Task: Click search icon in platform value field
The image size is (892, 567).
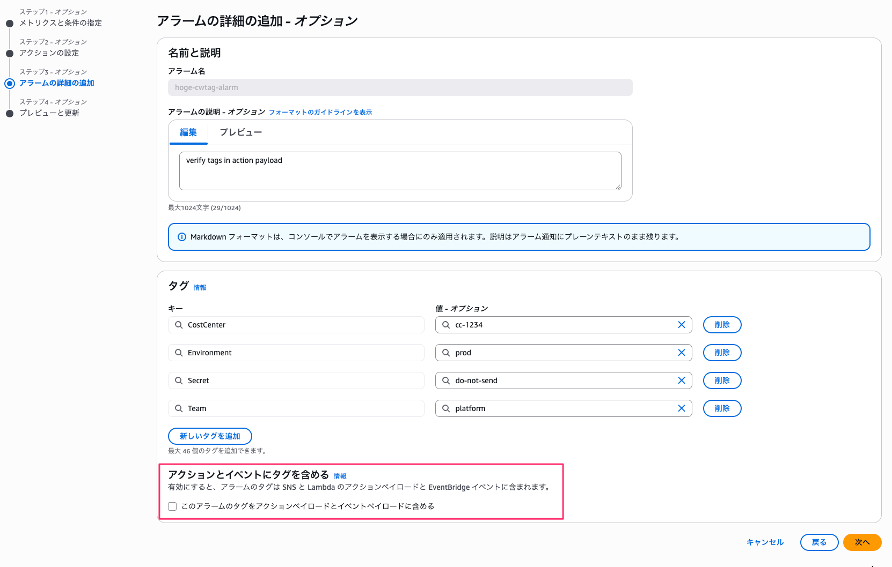Action: click(446, 408)
